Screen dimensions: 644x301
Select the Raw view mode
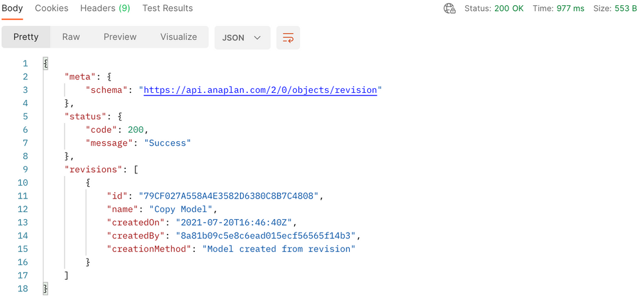[71, 37]
